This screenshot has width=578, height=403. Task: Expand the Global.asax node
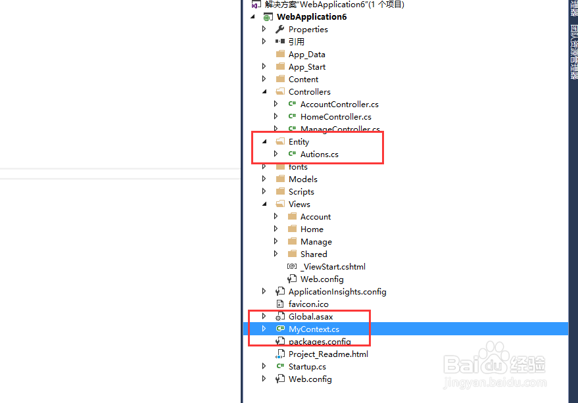(x=264, y=316)
